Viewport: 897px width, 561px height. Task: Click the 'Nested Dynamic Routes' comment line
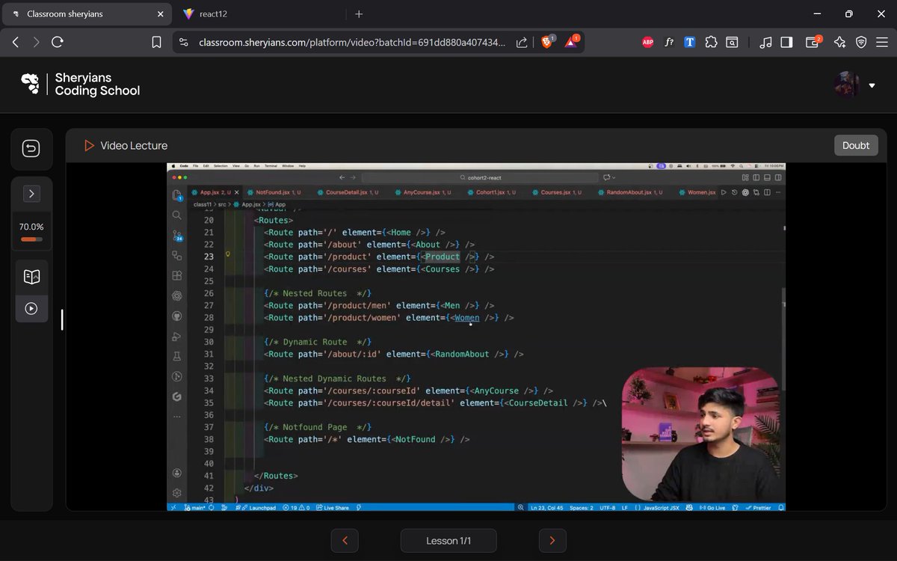click(337, 378)
